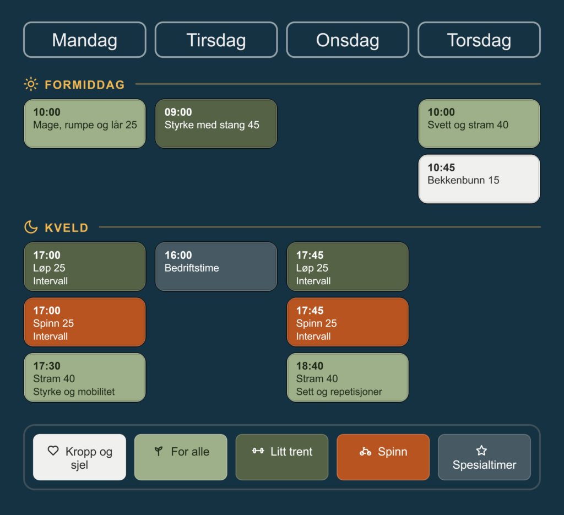Click the heart icon in Kropp og sjel

[53, 451]
